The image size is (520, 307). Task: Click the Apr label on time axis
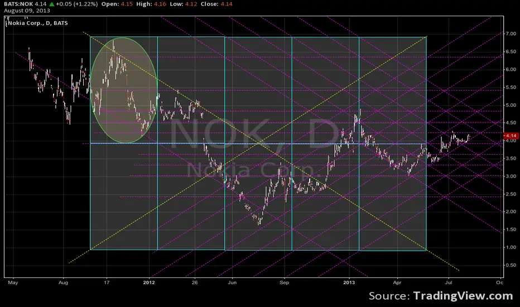397,283
